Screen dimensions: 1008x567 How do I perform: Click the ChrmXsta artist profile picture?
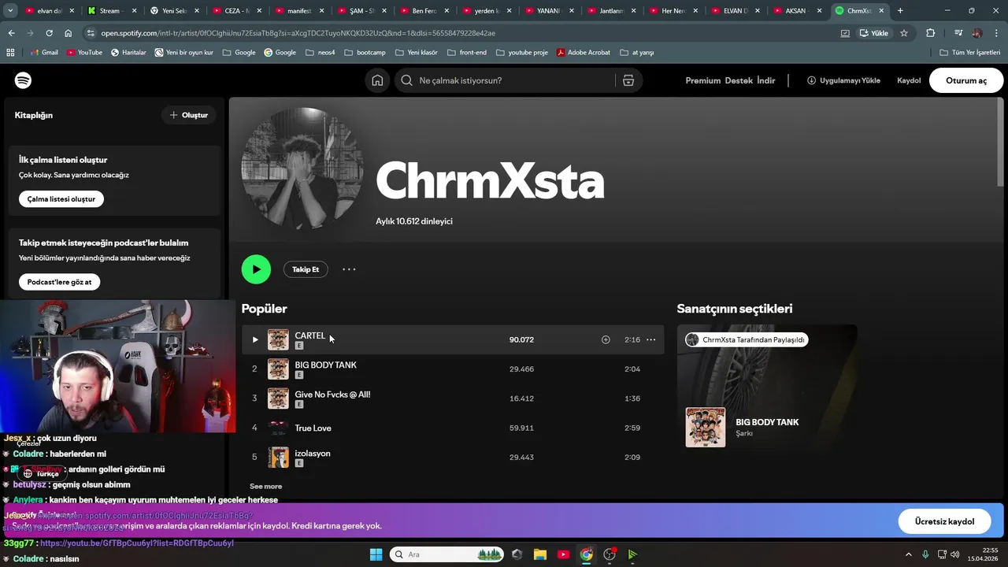302,169
